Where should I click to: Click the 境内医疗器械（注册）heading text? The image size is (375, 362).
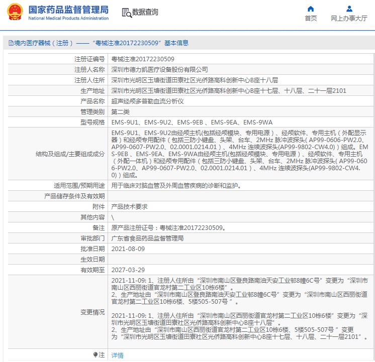tap(43, 43)
